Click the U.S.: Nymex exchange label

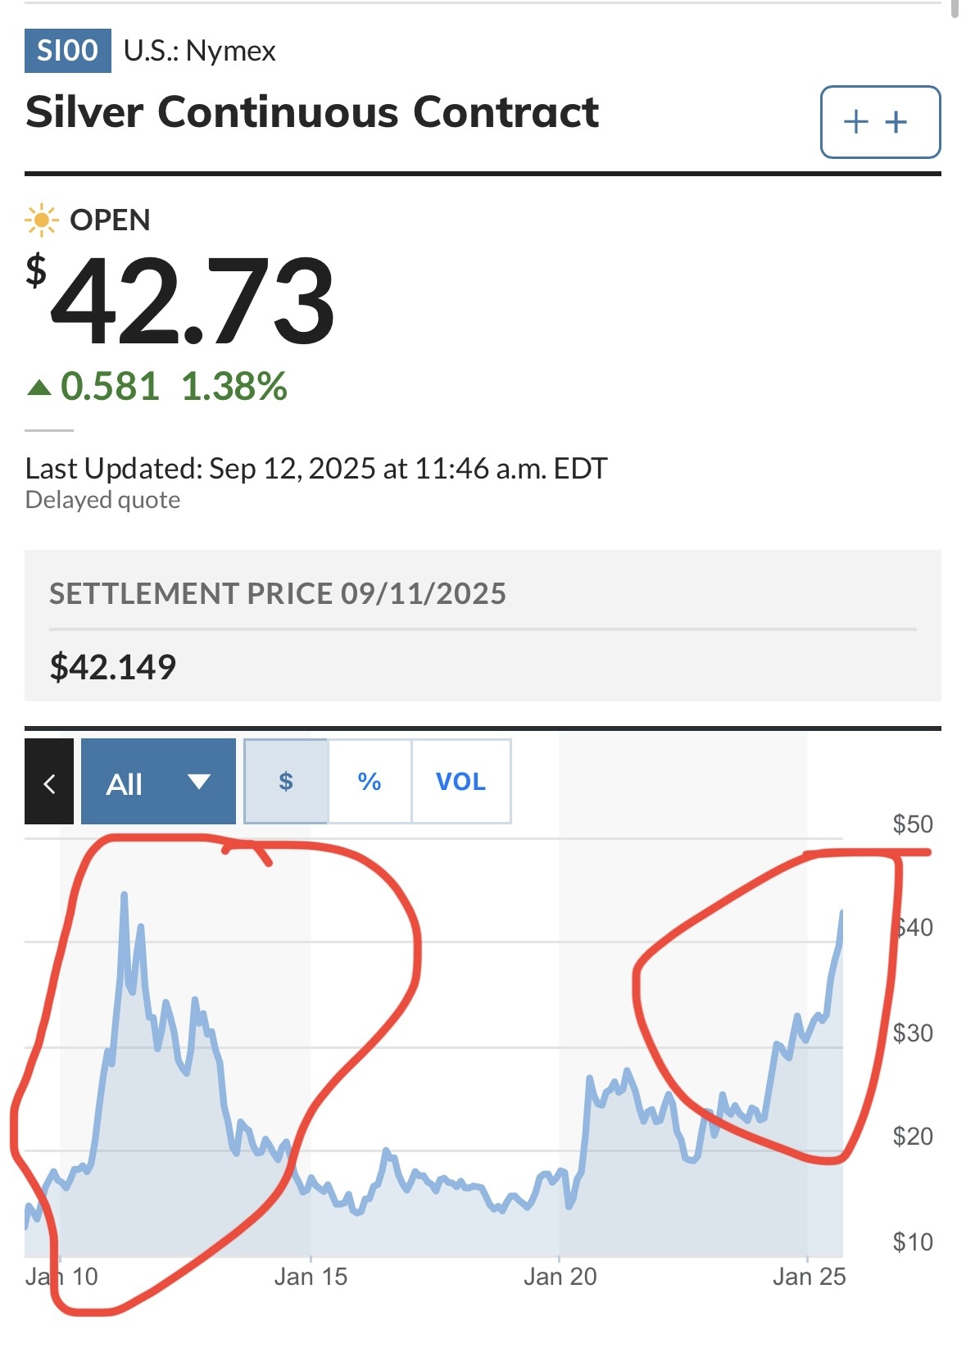(199, 51)
